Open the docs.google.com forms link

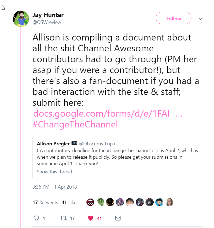(108, 113)
